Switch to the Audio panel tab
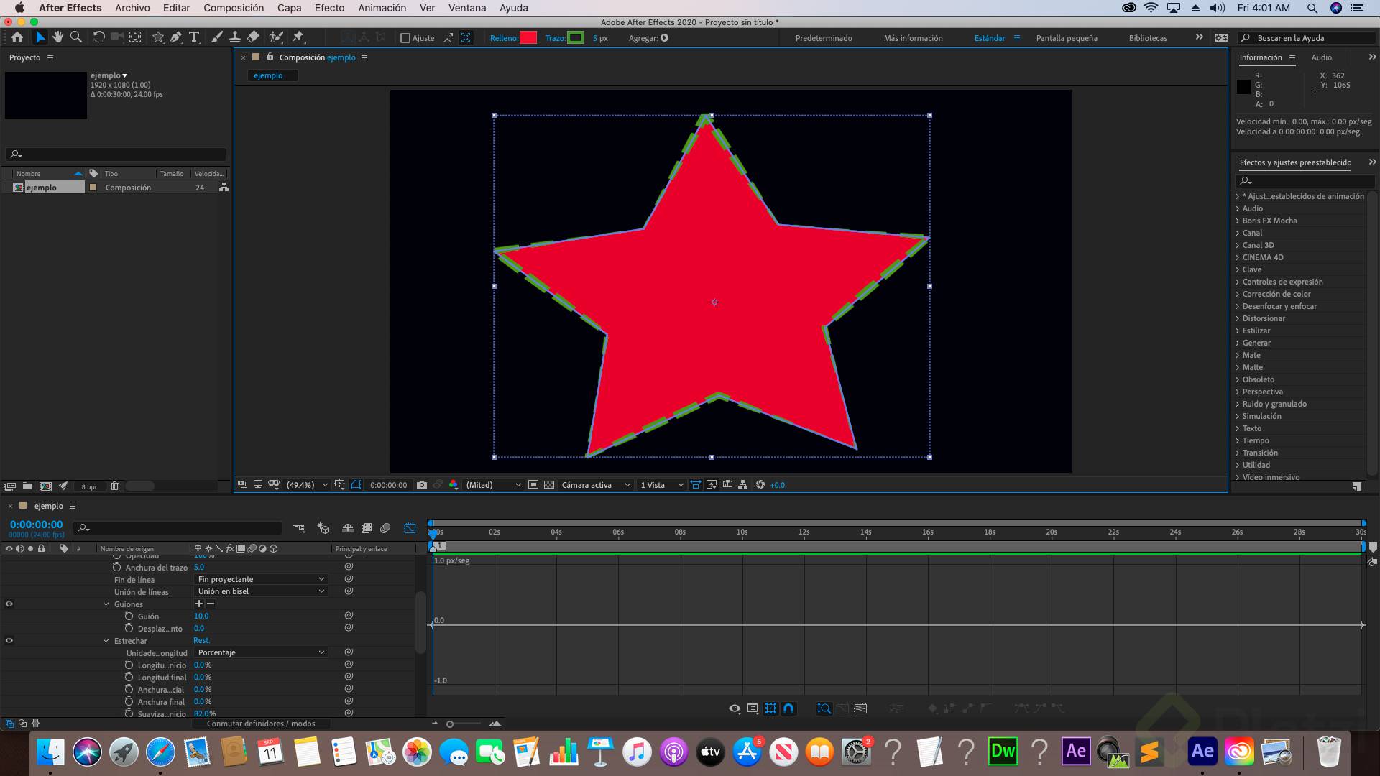Screen dimensions: 1380x776 (1321, 57)
